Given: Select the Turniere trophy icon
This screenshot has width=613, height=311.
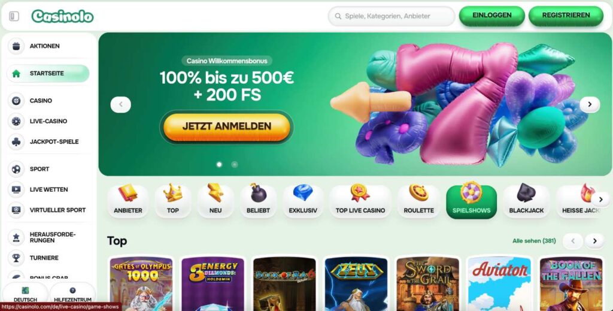Looking at the screenshot, I should (x=16, y=258).
